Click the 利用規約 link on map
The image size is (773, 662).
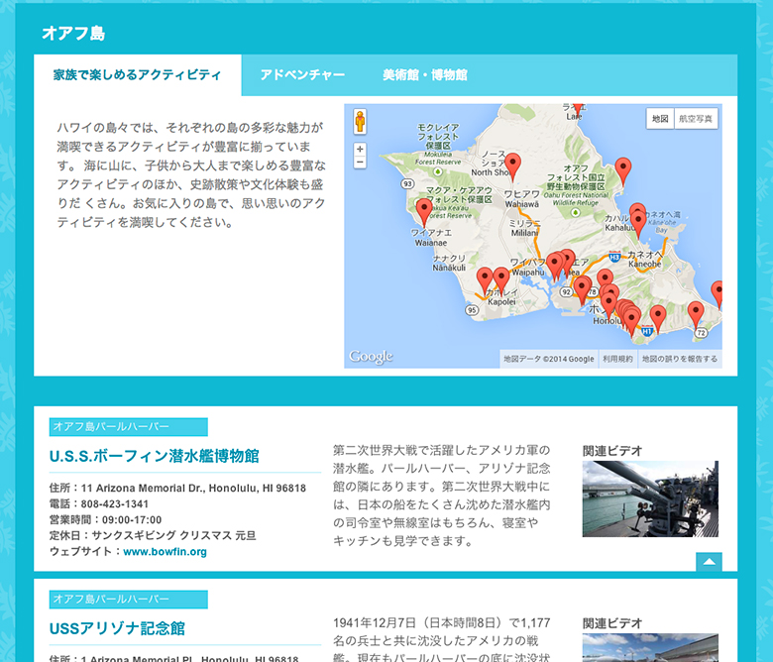(x=617, y=359)
